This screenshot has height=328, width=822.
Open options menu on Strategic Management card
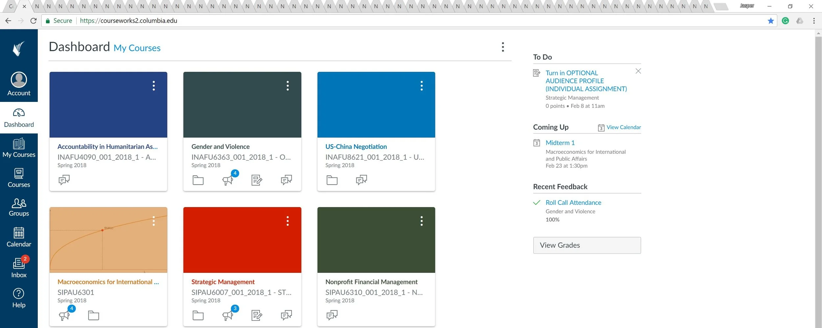pyautogui.click(x=288, y=221)
